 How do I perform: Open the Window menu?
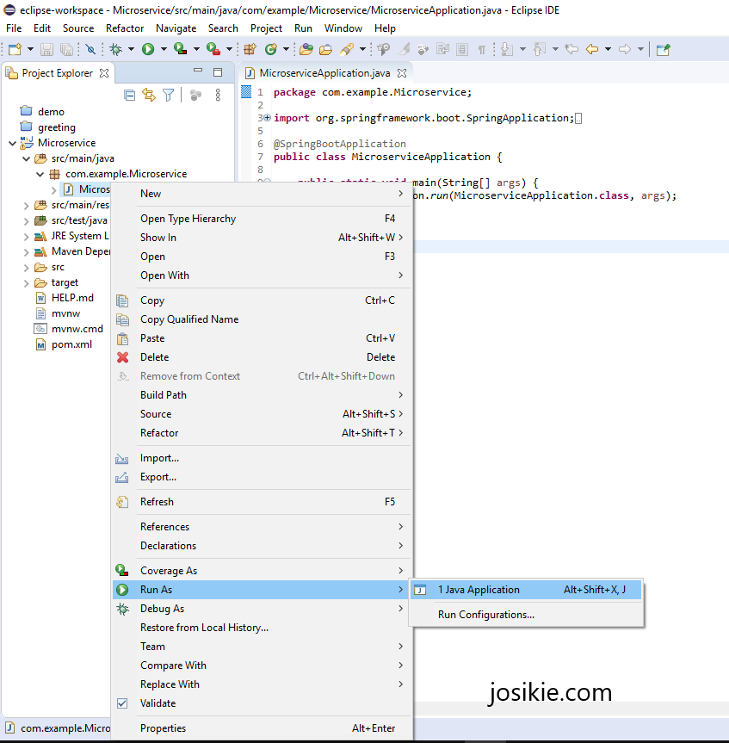343,28
